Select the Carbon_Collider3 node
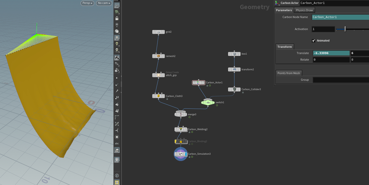Viewport: 369px width, 185px height. 234,89
